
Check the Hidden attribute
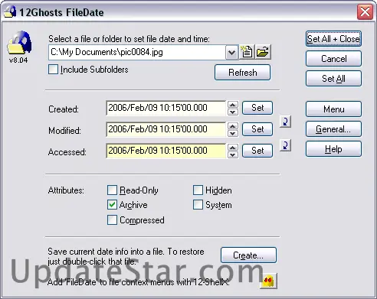(198, 190)
